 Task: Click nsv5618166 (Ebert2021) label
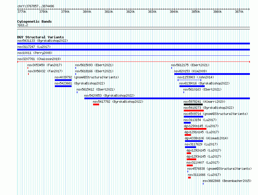(94, 71)
